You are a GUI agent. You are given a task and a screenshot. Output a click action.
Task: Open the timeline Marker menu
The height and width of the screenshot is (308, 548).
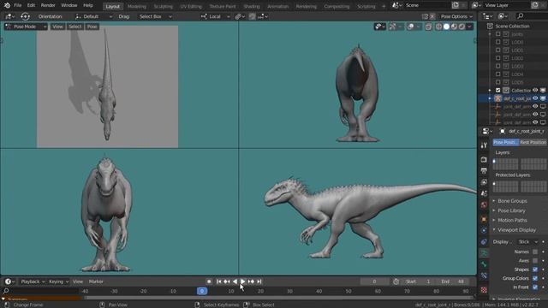pos(96,281)
